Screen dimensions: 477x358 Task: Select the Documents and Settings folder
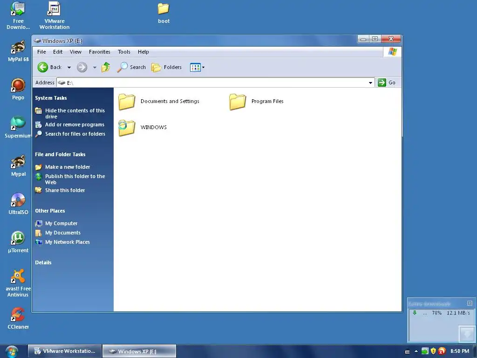(x=159, y=101)
